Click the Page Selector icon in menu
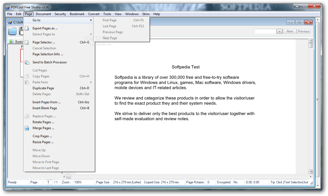Screen dimensions: 328x196 [x=27, y=42]
